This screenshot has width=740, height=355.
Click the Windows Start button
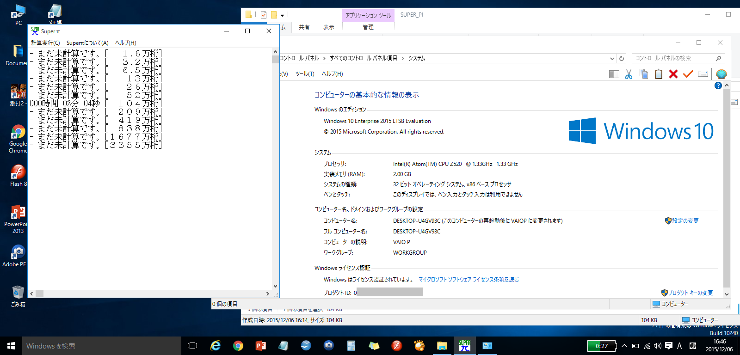(x=11, y=346)
